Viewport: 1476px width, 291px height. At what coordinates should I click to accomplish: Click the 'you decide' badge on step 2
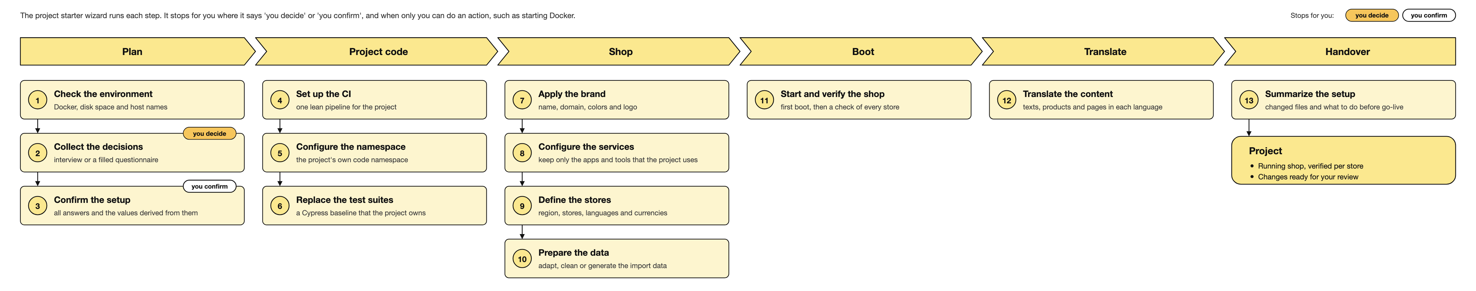[210, 134]
